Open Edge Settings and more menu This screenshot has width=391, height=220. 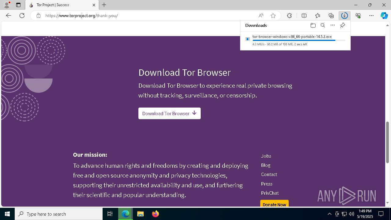point(371,16)
